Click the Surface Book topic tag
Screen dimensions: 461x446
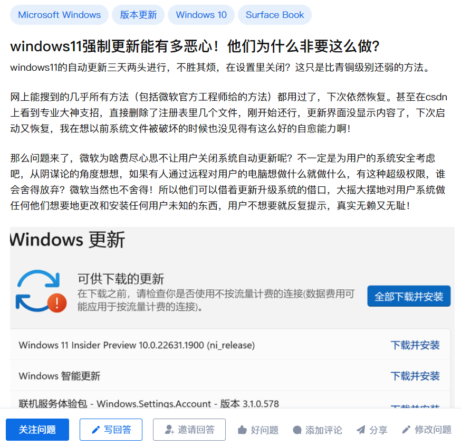275,15
